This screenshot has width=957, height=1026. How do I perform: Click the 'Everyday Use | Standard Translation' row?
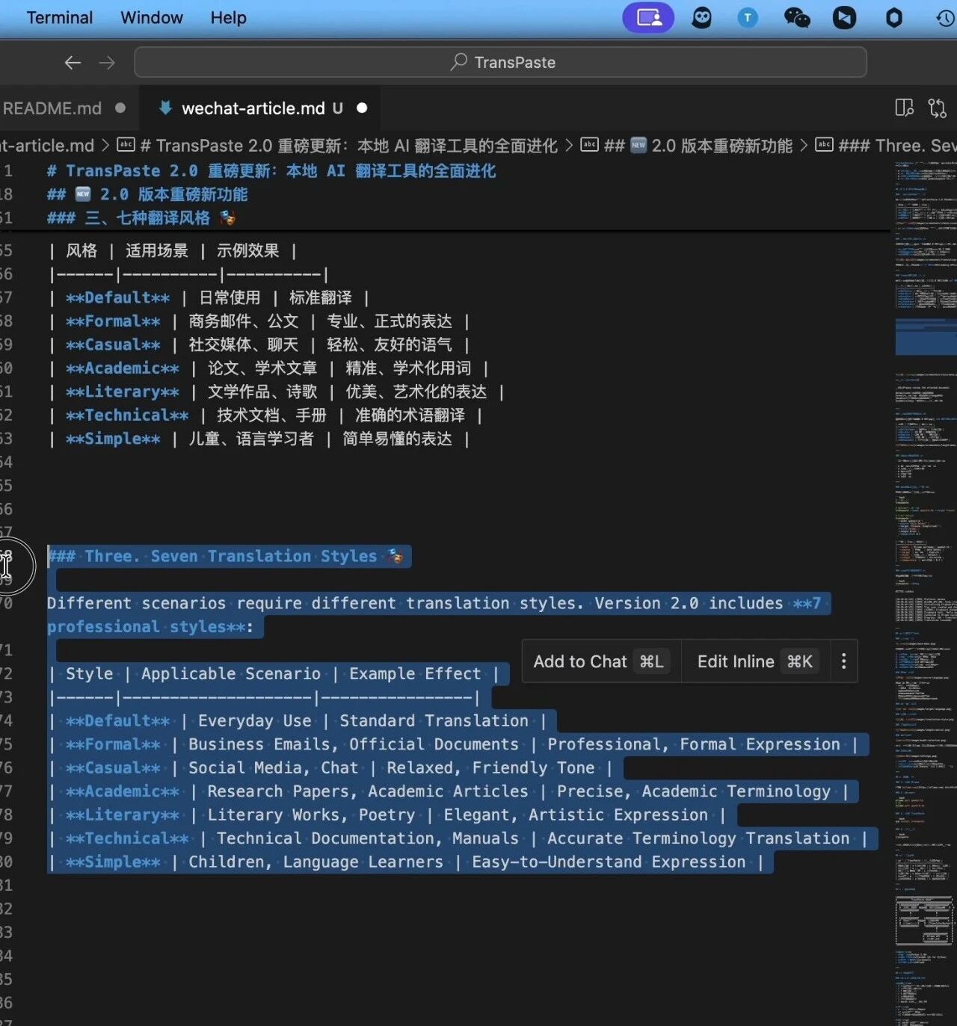[298, 721]
